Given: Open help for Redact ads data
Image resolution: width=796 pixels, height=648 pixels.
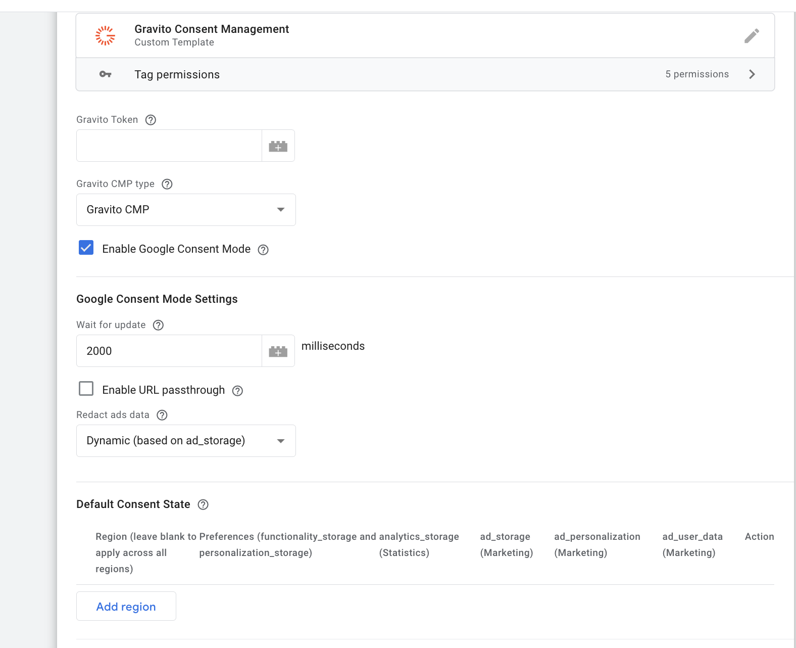Looking at the screenshot, I should pos(162,415).
